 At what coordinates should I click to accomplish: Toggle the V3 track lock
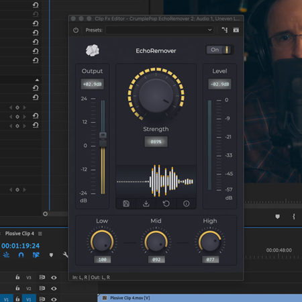[17, 277]
